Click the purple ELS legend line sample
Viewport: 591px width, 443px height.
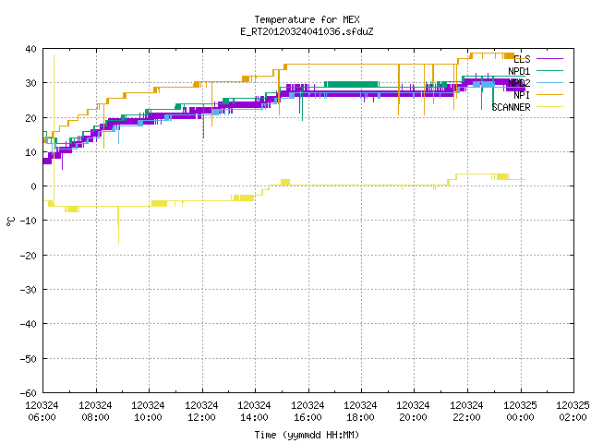coord(549,59)
